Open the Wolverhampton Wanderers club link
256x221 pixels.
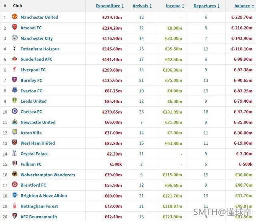pyautogui.click(x=48, y=175)
